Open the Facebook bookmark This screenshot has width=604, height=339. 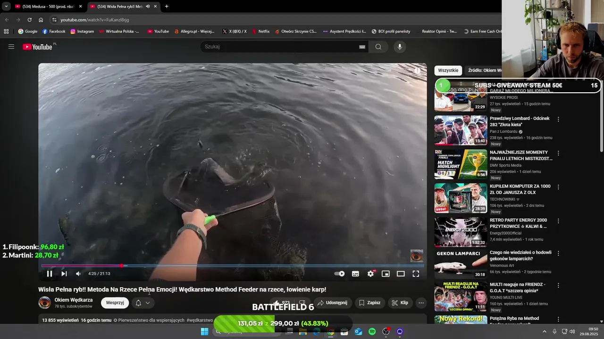[54, 32]
